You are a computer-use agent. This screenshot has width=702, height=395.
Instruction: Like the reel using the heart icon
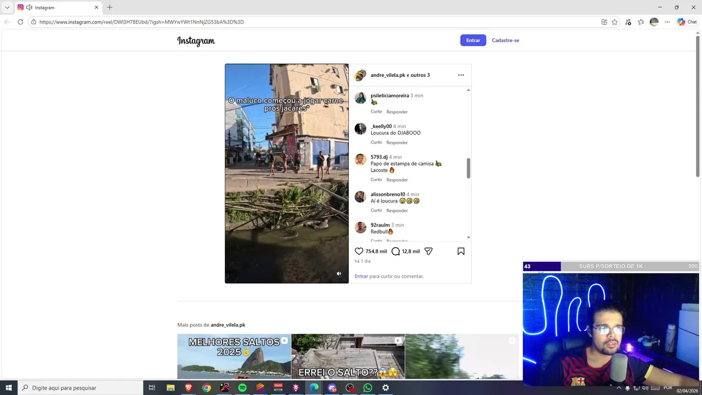pyautogui.click(x=359, y=251)
